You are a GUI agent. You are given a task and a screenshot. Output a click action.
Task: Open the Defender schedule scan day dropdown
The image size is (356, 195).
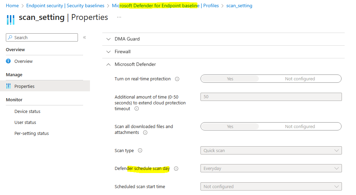click(x=271, y=169)
